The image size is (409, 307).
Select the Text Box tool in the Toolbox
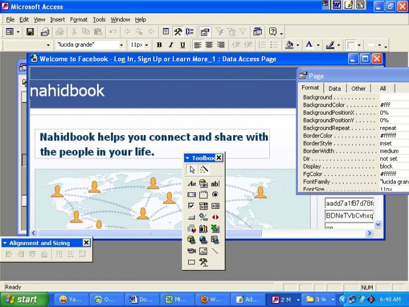[x=215, y=184]
